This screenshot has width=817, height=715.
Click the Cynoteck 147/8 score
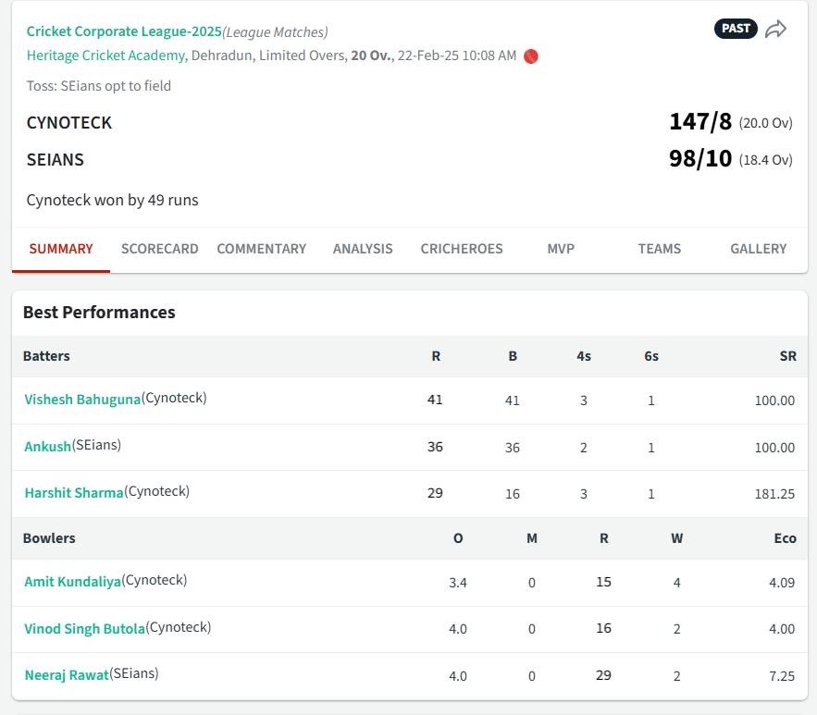699,122
